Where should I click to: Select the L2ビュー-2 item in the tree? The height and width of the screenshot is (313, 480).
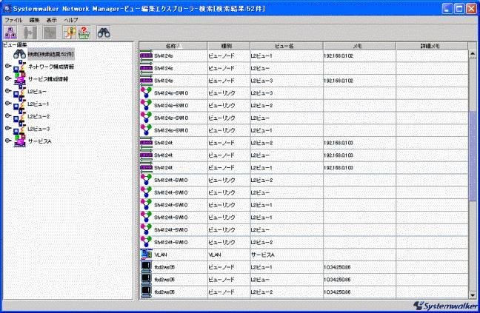tap(39, 116)
